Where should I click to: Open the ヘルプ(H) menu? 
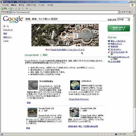pos(50,5)
